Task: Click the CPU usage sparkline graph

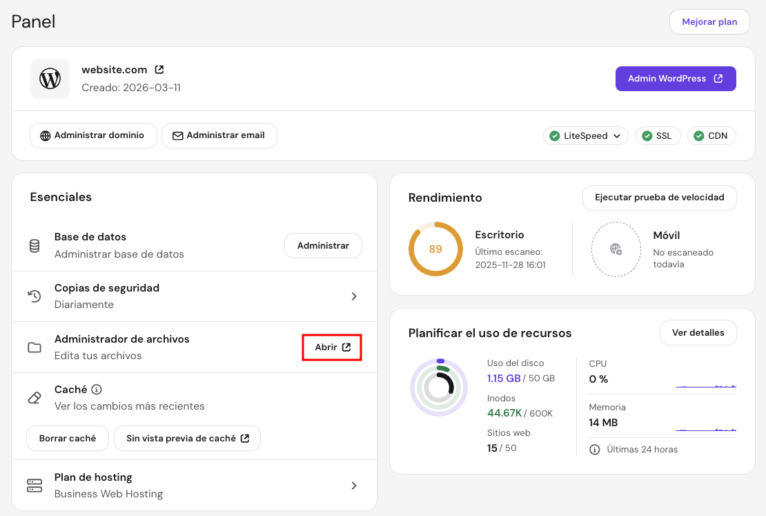Action: click(706, 386)
